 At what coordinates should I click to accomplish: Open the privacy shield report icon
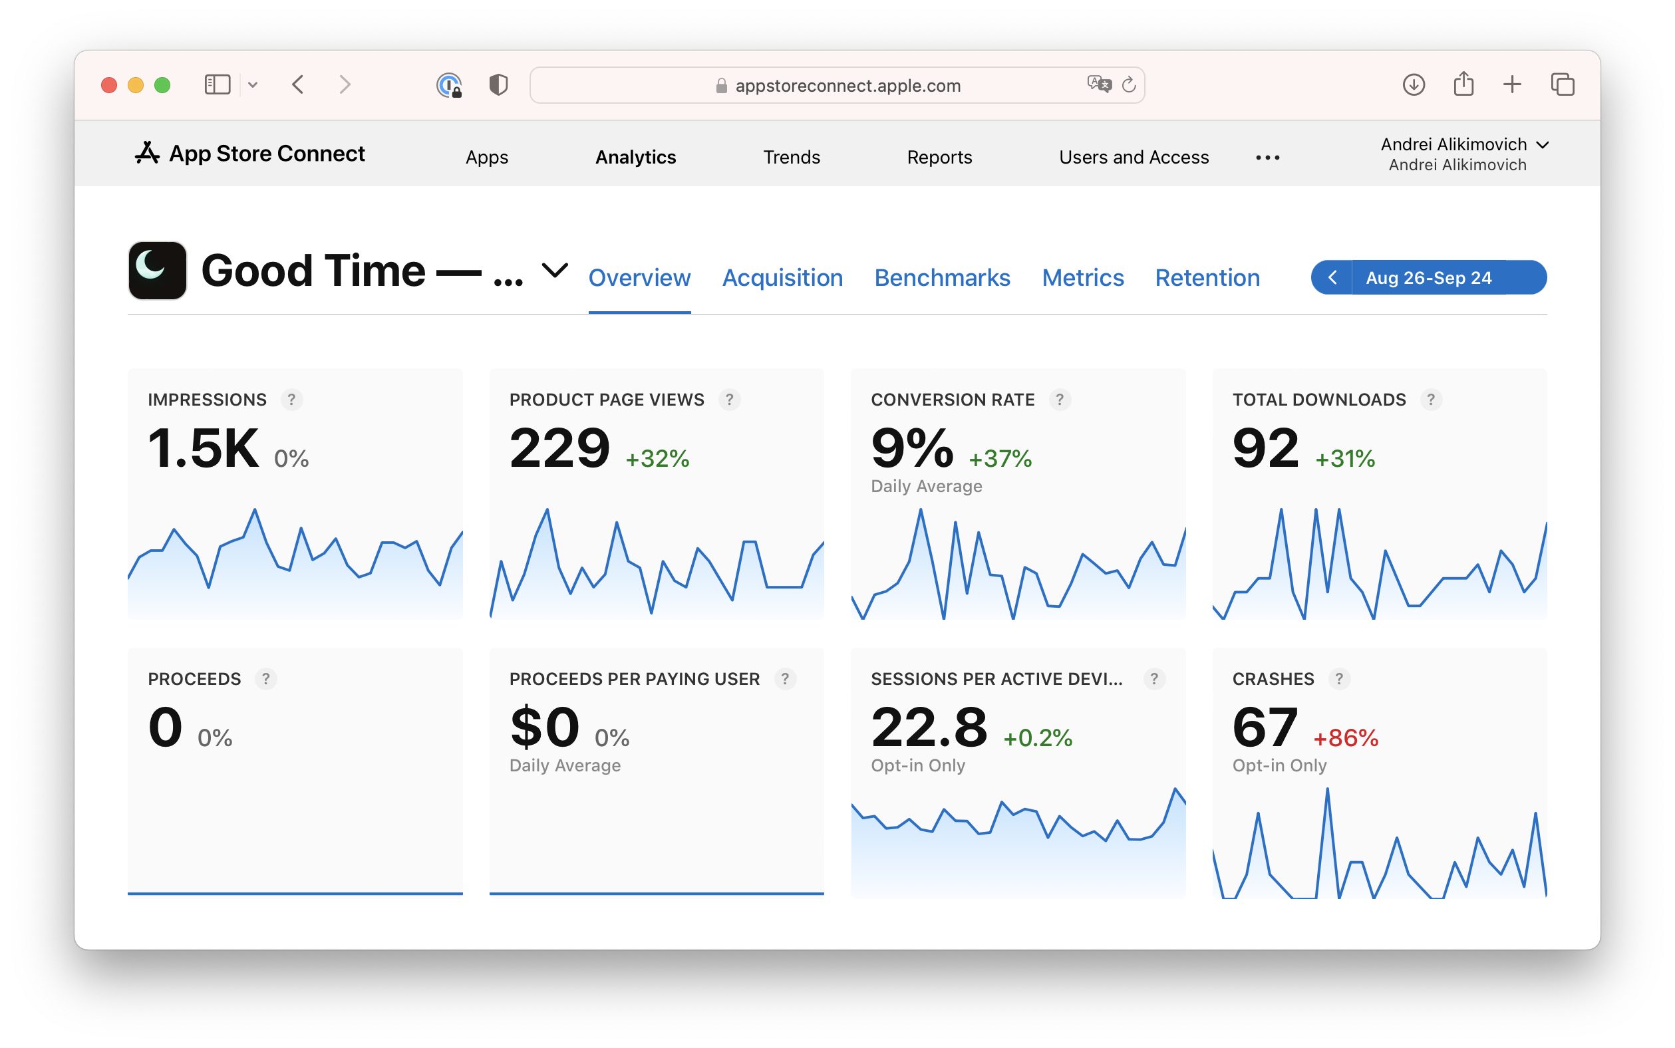click(x=498, y=84)
